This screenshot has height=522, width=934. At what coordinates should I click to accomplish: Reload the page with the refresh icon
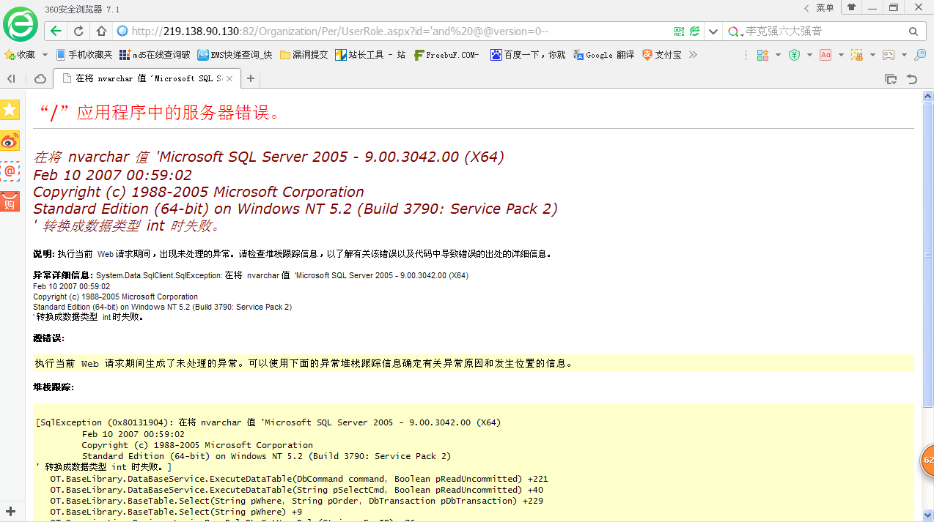(78, 31)
